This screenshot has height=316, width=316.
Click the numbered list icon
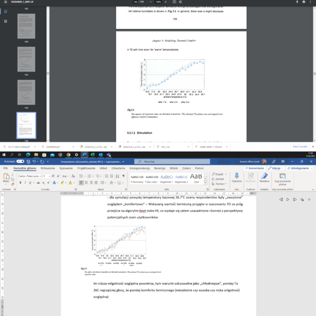(x=90, y=176)
